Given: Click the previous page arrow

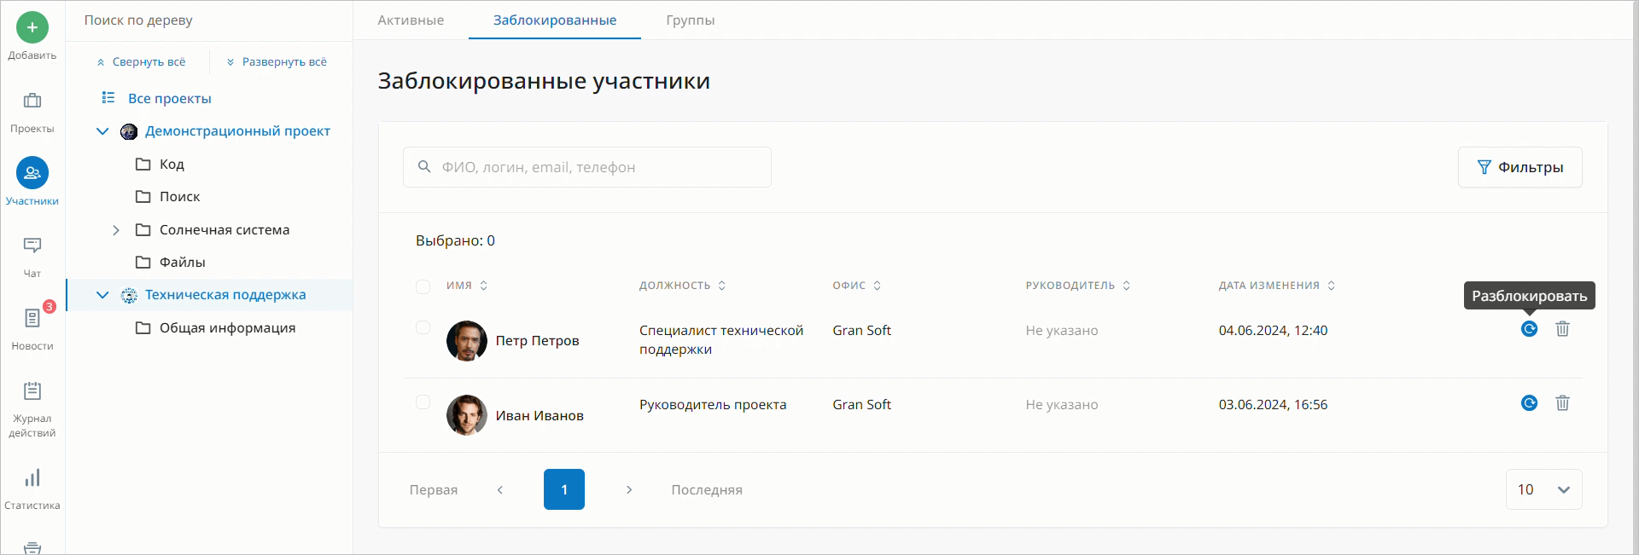Looking at the screenshot, I should pos(500,489).
